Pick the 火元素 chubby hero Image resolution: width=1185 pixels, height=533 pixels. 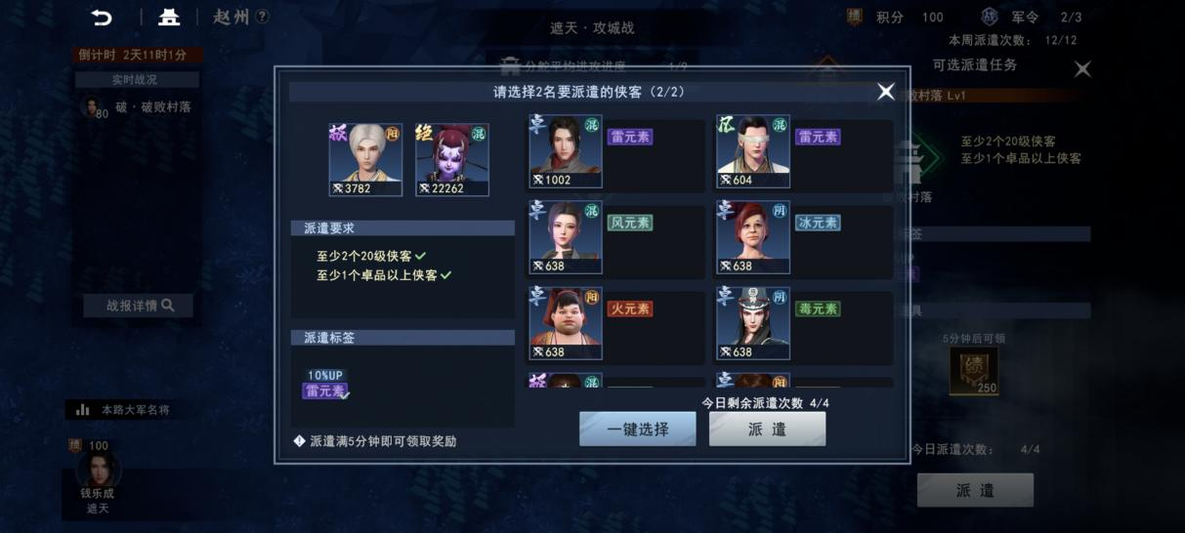coord(566,323)
